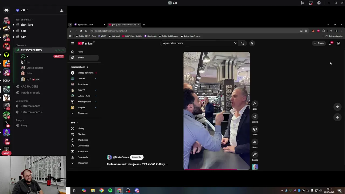Run search with the magnifier icon

point(242,43)
